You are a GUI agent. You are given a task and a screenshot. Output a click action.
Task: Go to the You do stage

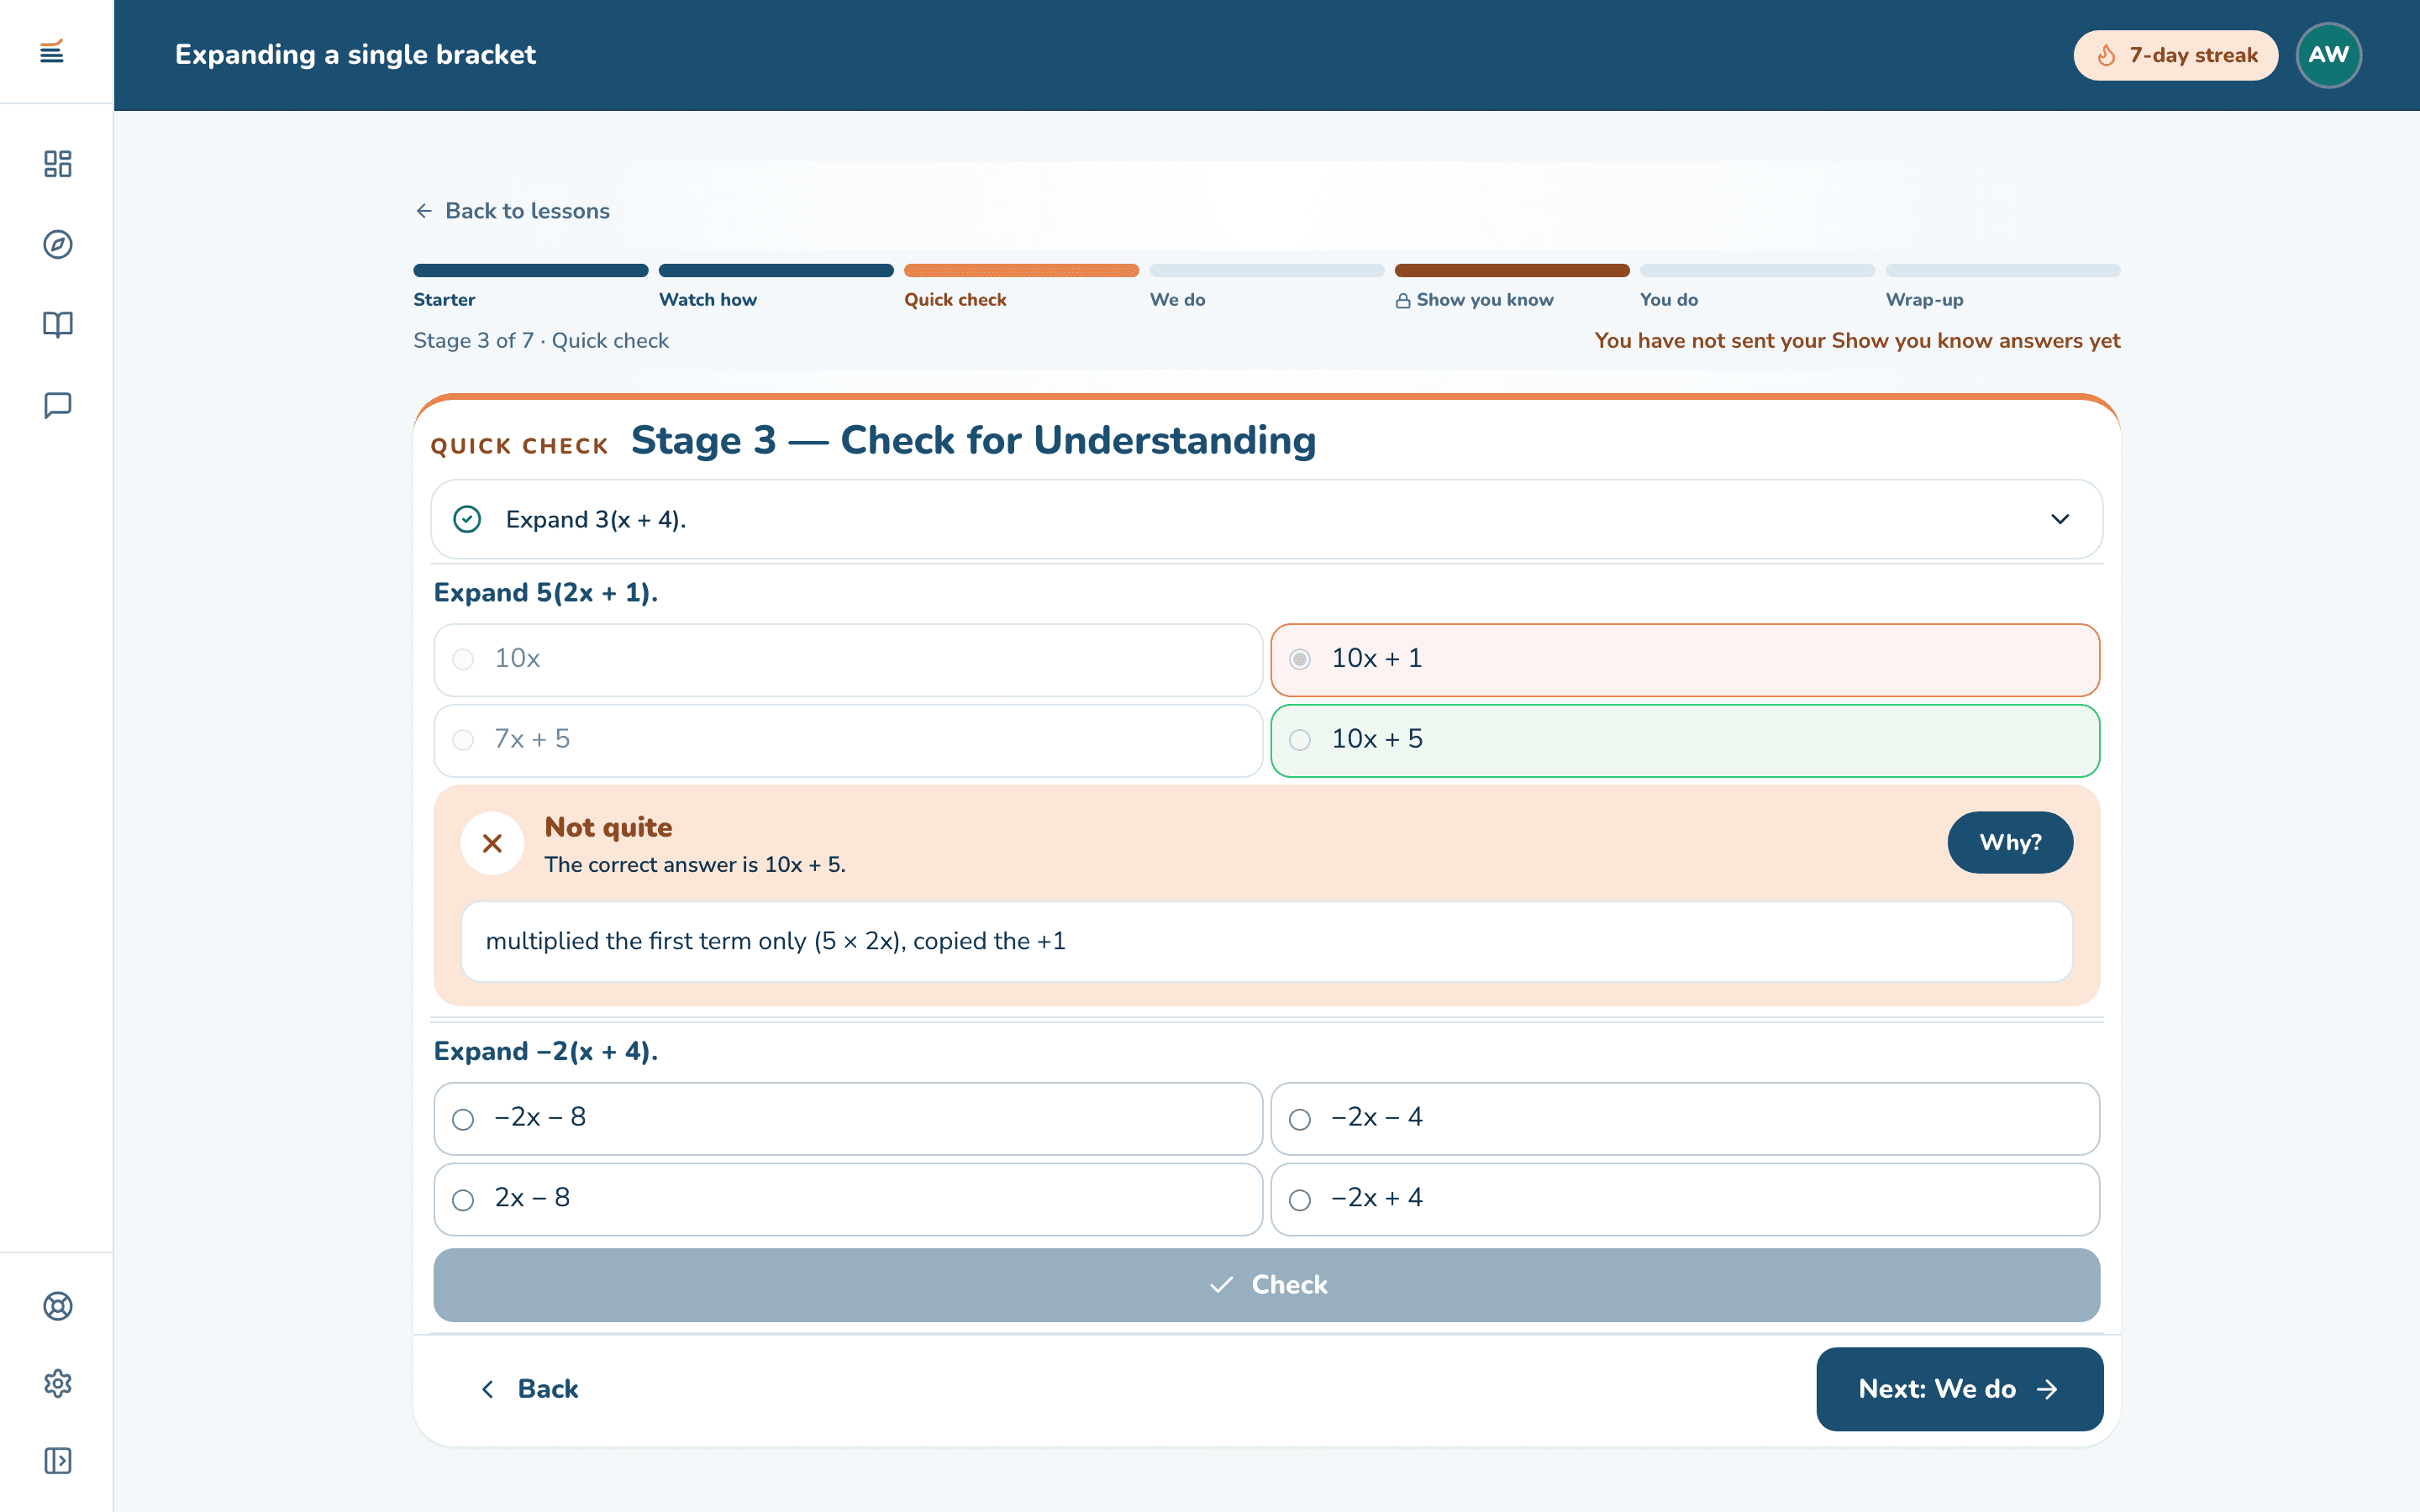tap(1669, 300)
